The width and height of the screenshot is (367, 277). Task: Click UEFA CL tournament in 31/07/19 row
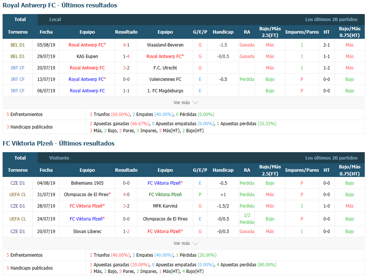tap(17, 195)
